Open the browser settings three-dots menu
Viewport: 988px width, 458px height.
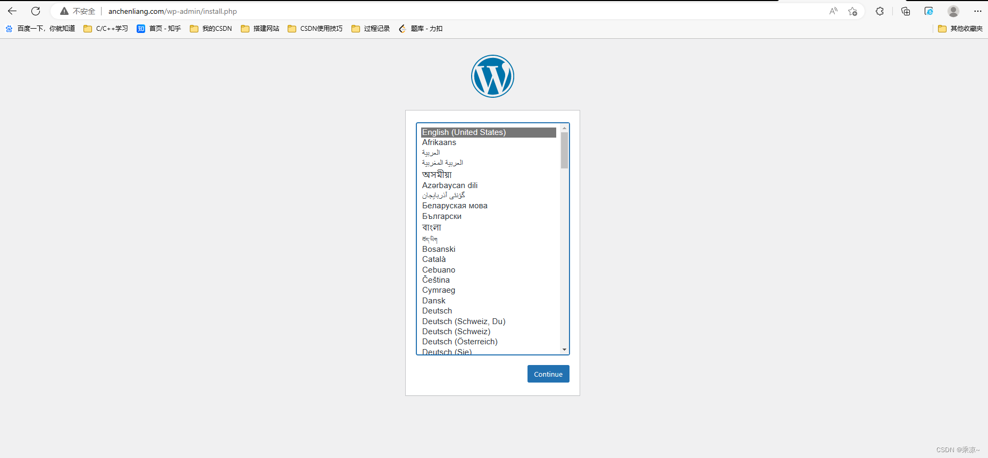pyautogui.click(x=977, y=11)
